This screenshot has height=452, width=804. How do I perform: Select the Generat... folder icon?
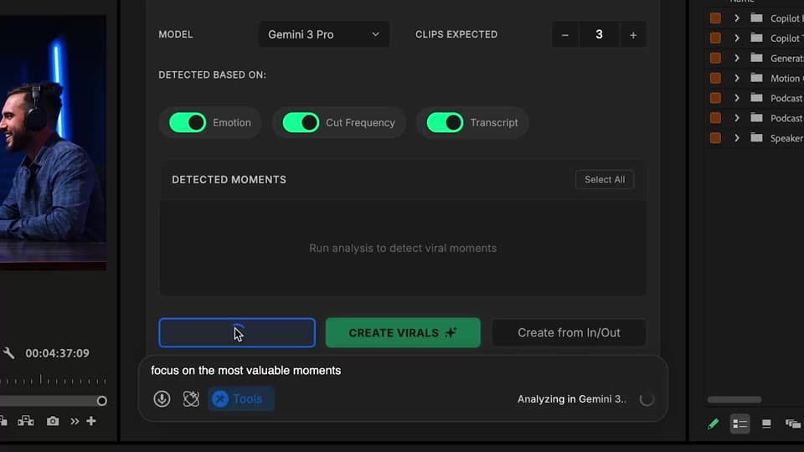pyautogui.click(x=756, y=58)
